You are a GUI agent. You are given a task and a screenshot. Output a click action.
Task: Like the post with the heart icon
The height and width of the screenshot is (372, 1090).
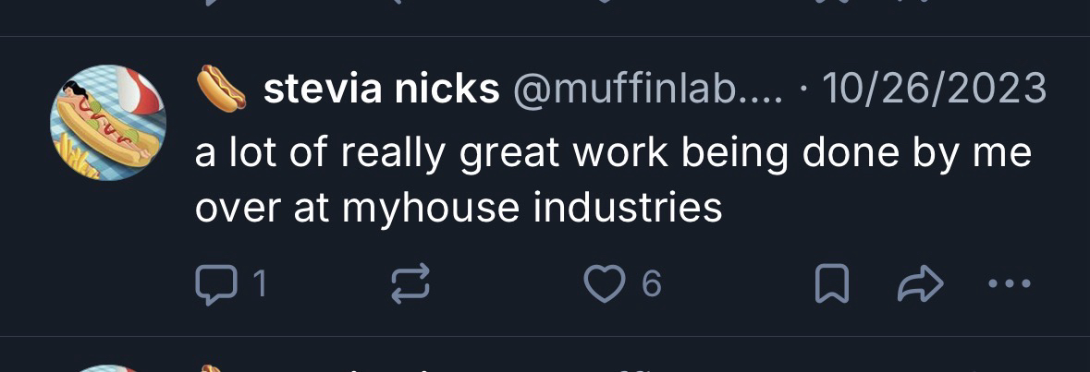point(604,286)
